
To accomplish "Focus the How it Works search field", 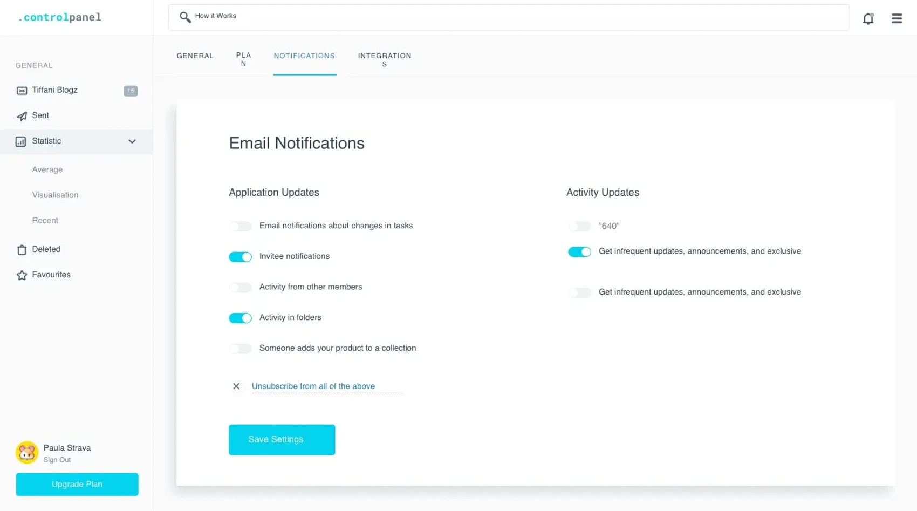I will [507, 17].
